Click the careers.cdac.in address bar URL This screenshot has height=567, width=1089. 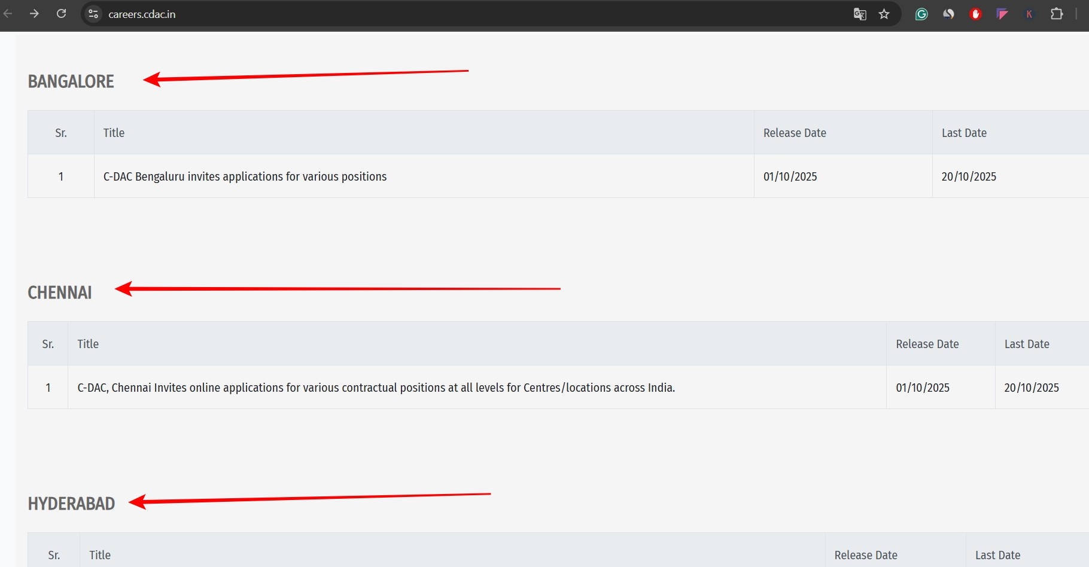click(x=142, y=14)
